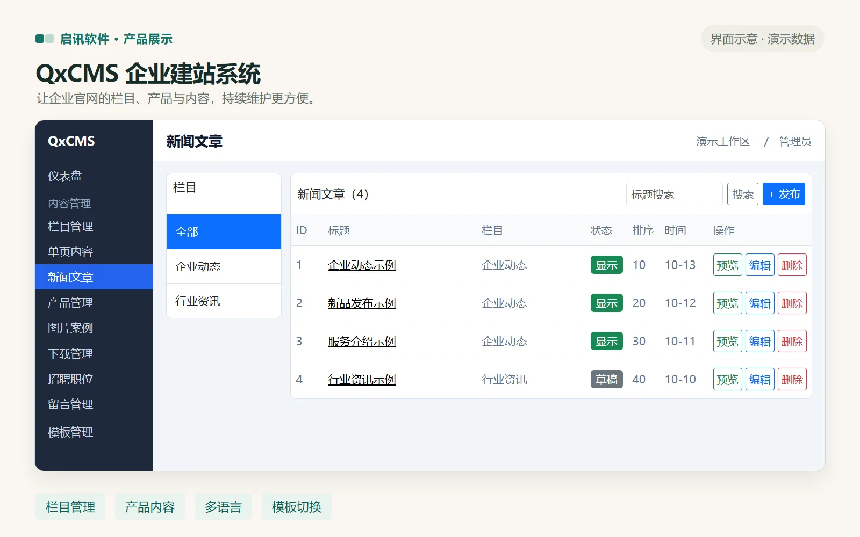Go to 下载管理 sidebar item
Screen dimensions: 860x537
(94, 353)
